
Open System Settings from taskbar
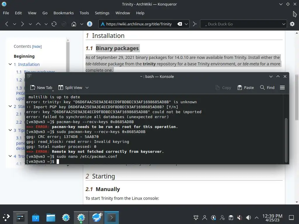pyautogui.click(x=20, y=217)
